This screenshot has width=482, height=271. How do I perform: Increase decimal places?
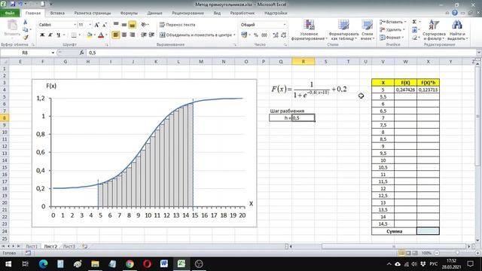(276, 35)
